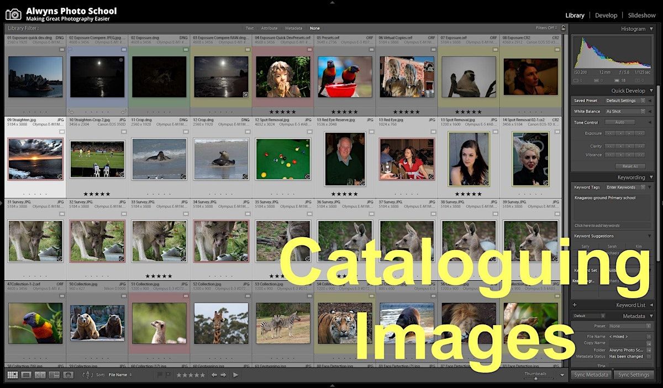Open Survey view icon

(x=54, y=375)
